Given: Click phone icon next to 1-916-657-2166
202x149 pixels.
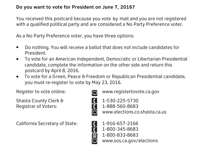Looking at the screenshot, I should [95, 124].
